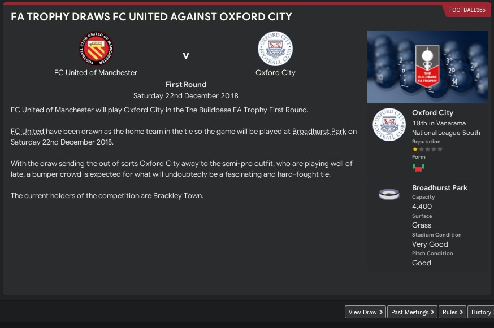Open the FC United of Manchester link in article
Viewport: 494px width, 328px height.
pos(52,110)
